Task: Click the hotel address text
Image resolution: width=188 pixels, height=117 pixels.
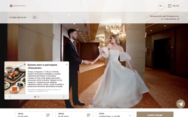Action: (164, 17)
